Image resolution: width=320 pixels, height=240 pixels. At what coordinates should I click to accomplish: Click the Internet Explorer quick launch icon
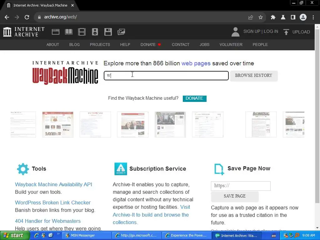tap(37, 235)
